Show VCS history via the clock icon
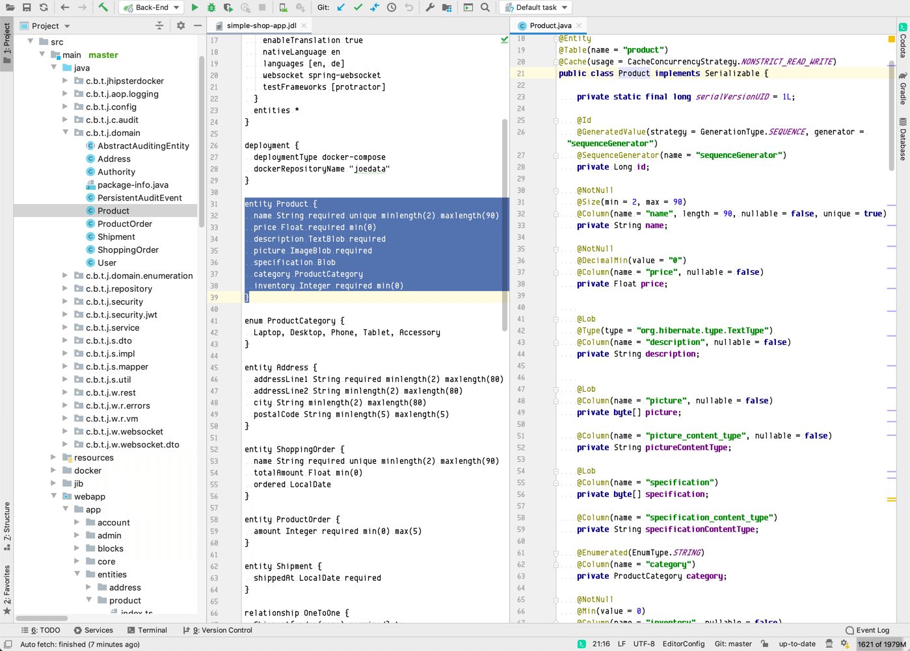This screenshot has width=910, height=651. [391, 7]
